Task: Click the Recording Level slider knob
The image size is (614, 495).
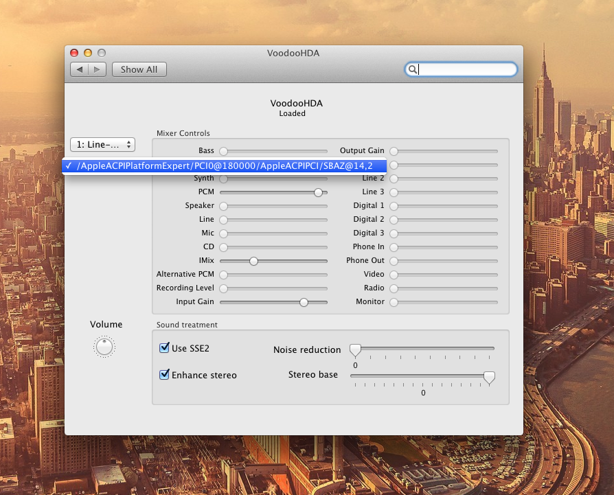Action: pyautogui.click(x=224, y=288)
